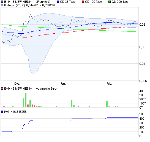This screenshot has height=142, width=150.
Task: Click the 300 PVT axis label
Action: [x=142, y=123]
